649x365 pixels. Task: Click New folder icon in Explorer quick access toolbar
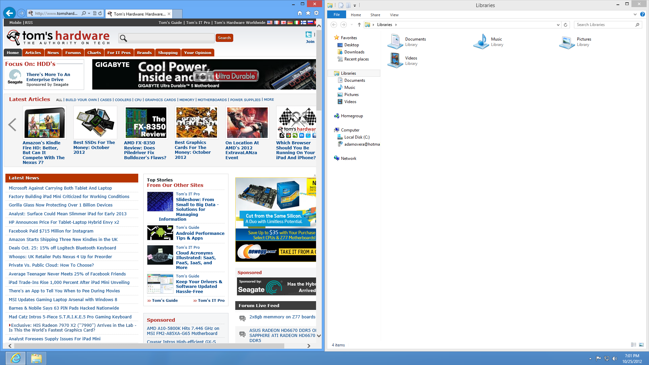coord(348,5)
